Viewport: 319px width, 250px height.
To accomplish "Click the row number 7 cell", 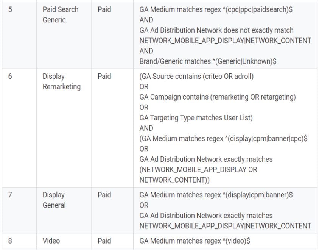I will click(x=19, y=210).
